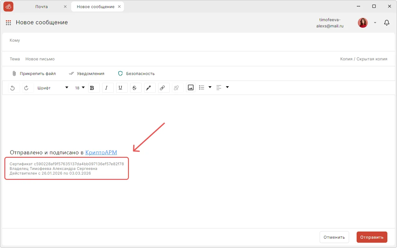This screenshot has width=397, height=248.
Task: Open the font size 18 dropdown
Action: [x=80, y=88]
